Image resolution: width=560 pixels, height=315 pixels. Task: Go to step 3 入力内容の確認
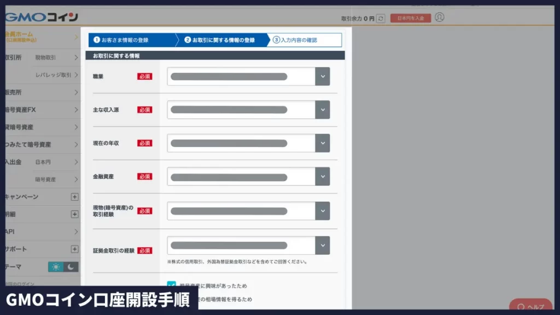click(x=305, y=40)
